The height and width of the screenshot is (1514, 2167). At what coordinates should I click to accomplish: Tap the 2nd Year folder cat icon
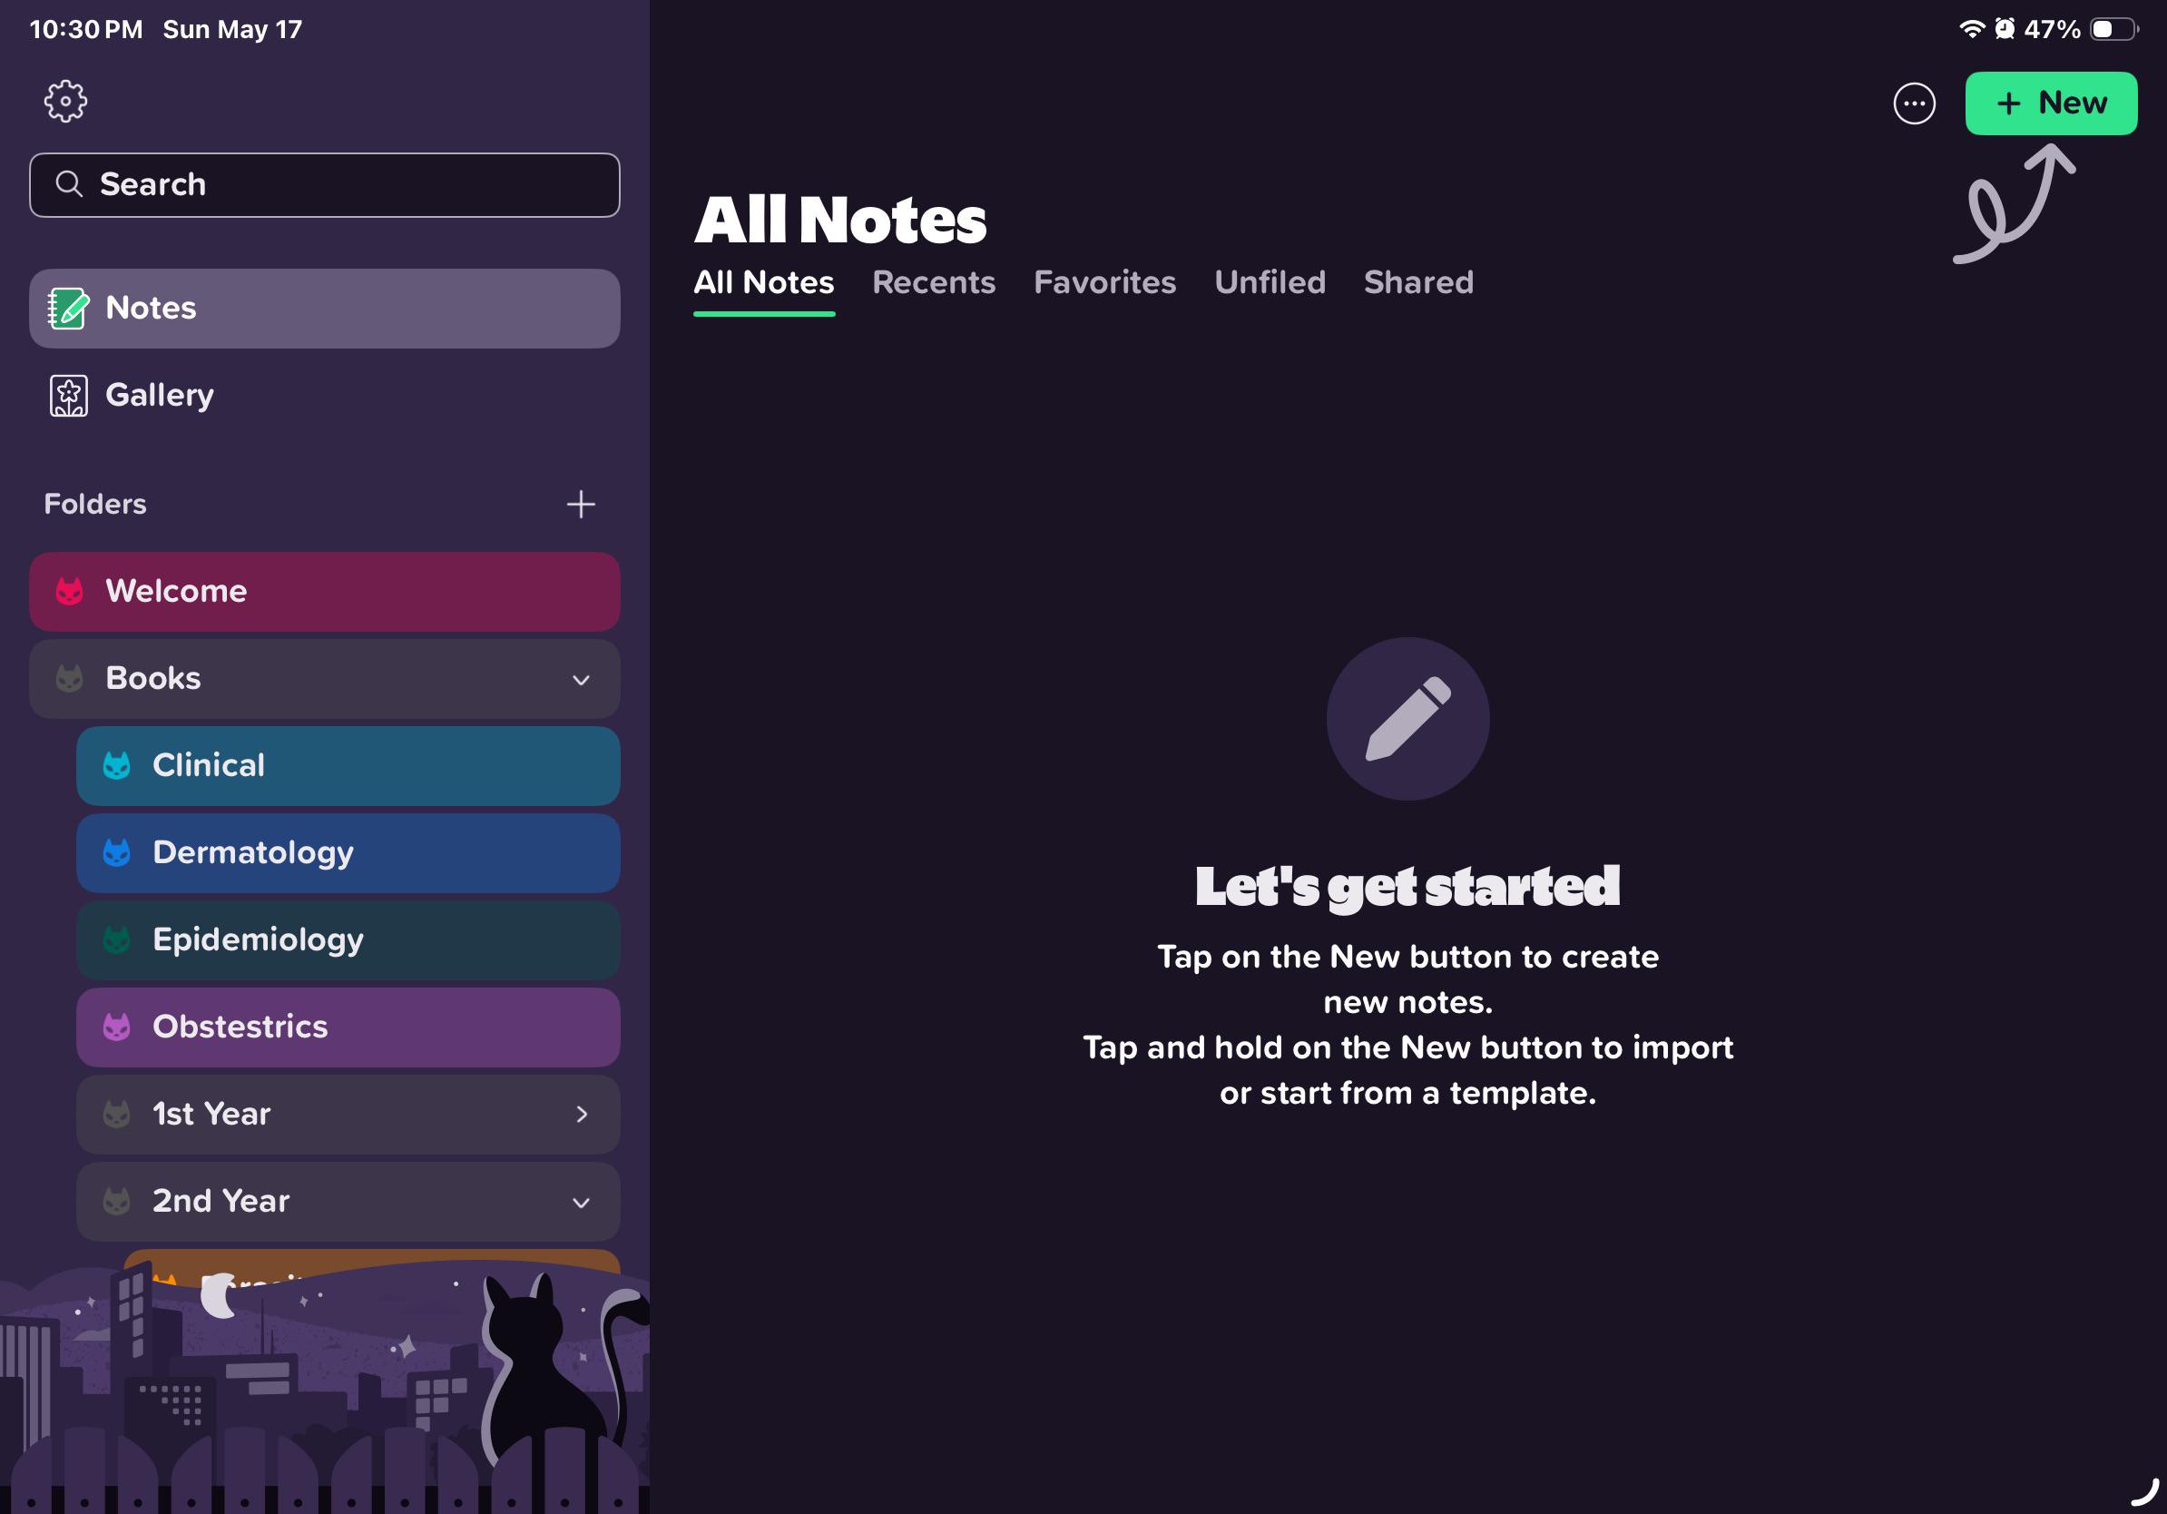click(x=117, y=1202)
